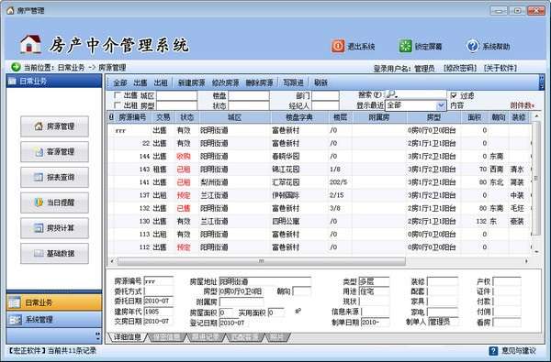Click the 退出系统 exit icon
The width and height of the screenshot is (551, 362).
click(338, 46)
